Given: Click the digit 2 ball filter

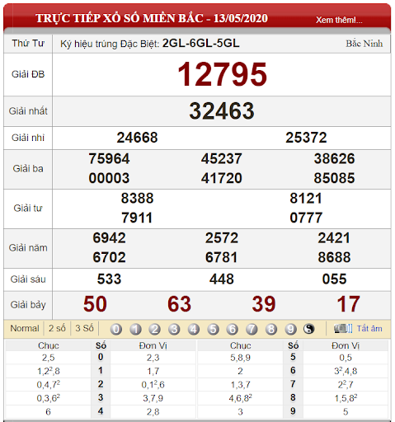Looking at the screenshot, I should (x=155, y=329).
